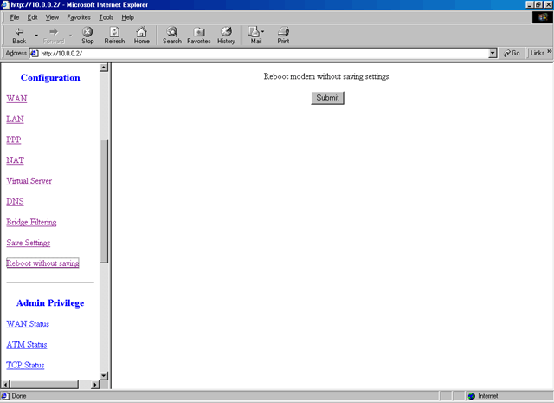
Task: Open the WAN Status link
Action: coord(28,324)
